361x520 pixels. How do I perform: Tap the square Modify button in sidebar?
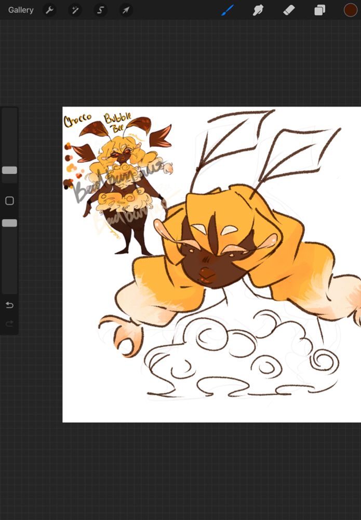click(x=9, y=201)
